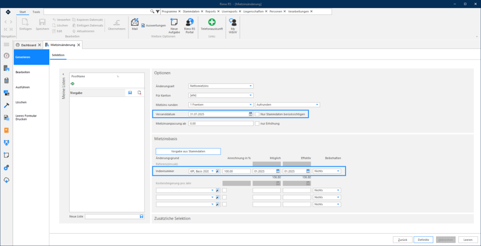Click the search magnifier icon

click(152, 11)
